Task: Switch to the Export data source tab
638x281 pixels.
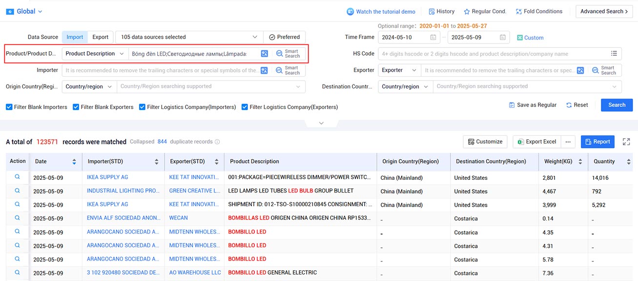Action: (x=101, y=37)
